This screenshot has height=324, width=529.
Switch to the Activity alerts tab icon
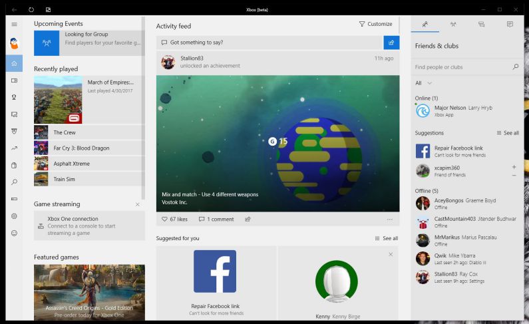point(510,24)
